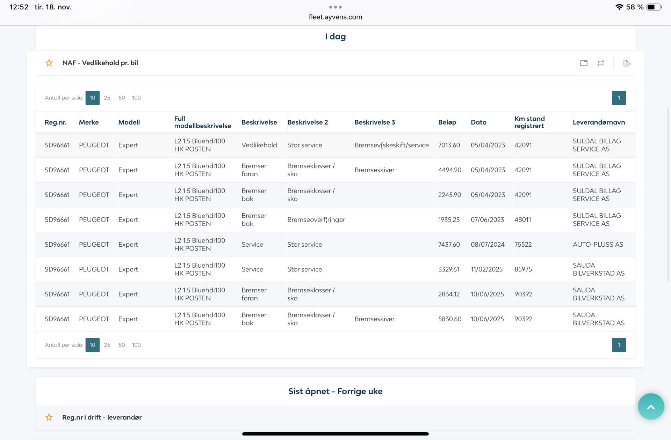Select 50 rows per page at top
This screenshot has width=671, height=440.
[122, 98]
